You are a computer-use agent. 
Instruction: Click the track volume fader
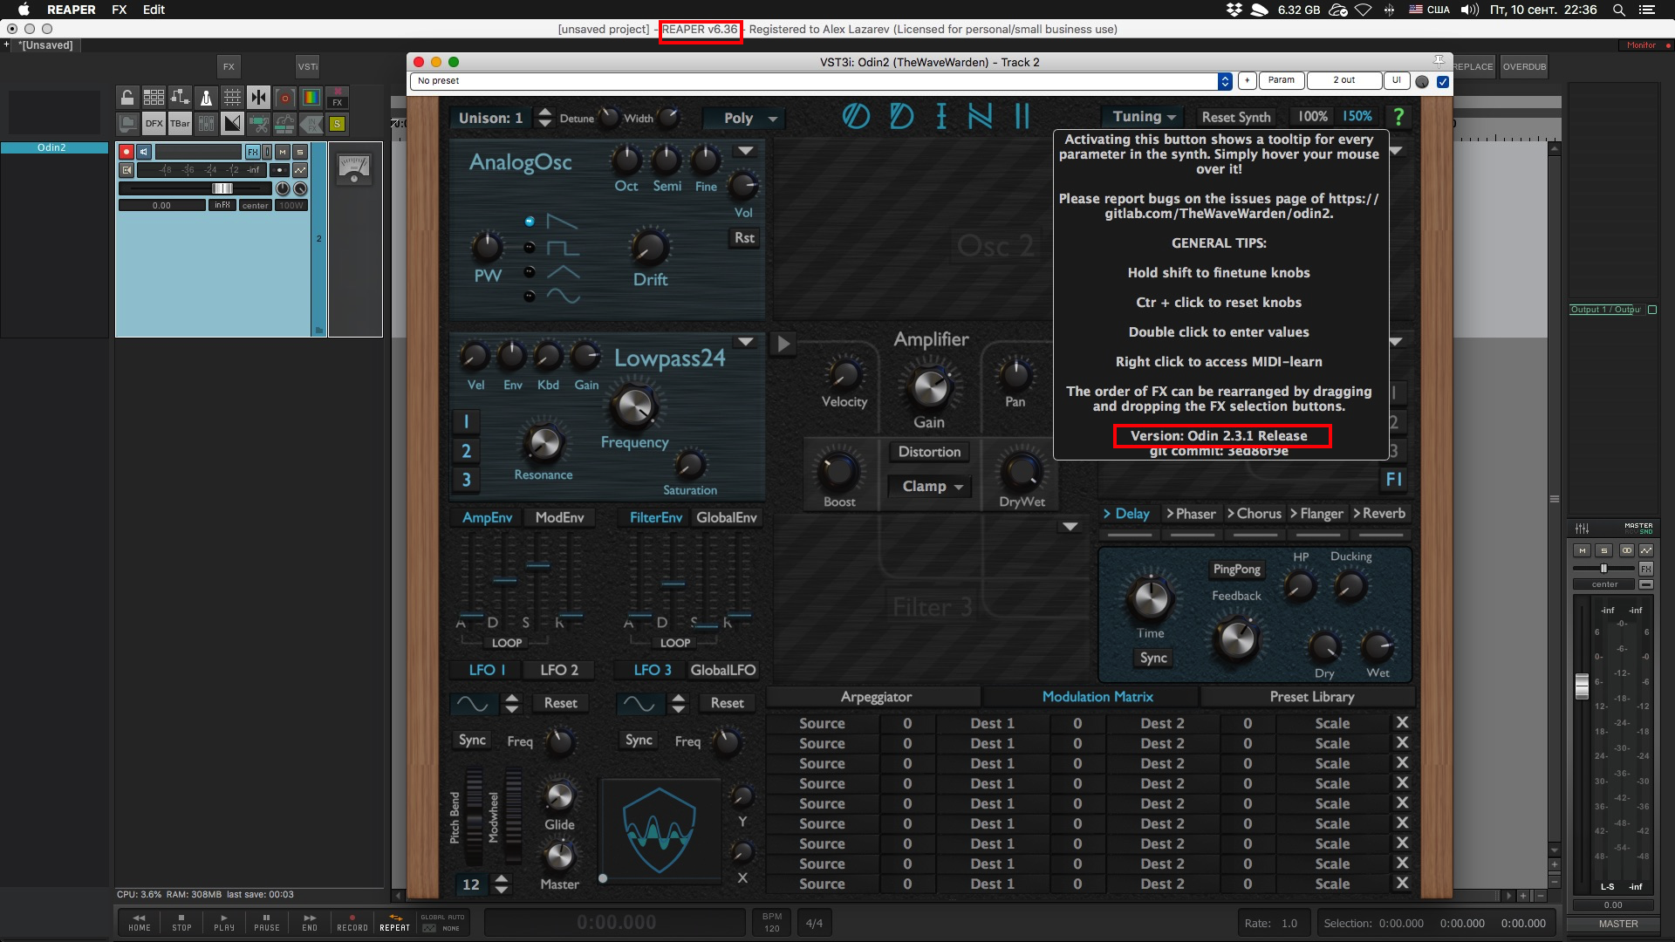[222, 188]
